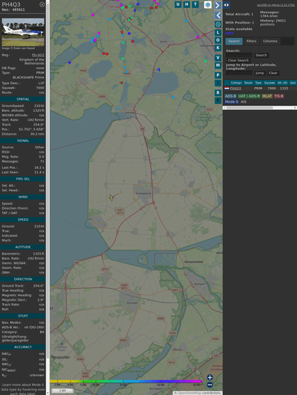Toggle the P persistence mode button
297x395 pixels.
click(x=218, y=76)
